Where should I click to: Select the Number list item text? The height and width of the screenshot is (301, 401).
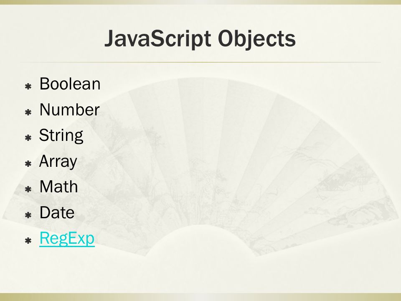tap(69, 110)
